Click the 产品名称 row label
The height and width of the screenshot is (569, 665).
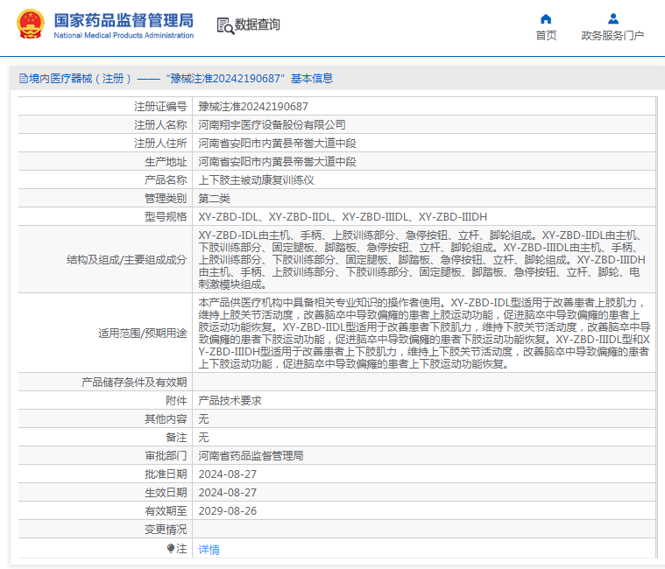point(166,180)
